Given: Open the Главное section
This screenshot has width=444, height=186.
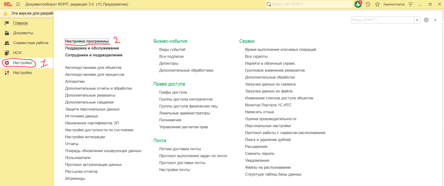Looking at the screenshot, I should [20, 23].
